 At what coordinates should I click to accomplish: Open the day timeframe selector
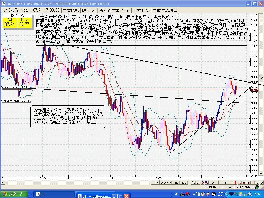click(x=176, y=183)
